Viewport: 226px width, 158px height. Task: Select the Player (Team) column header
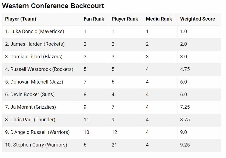(x=21, y=19)
